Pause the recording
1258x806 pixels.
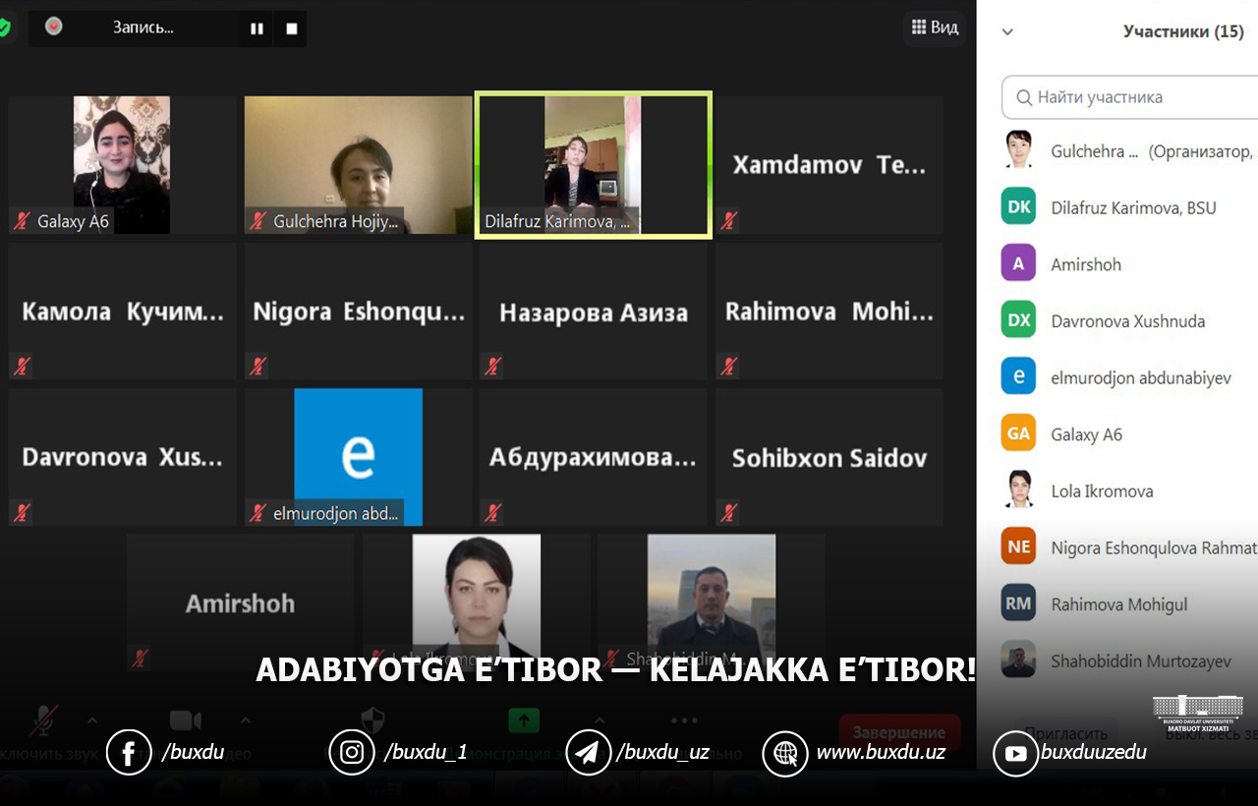point(257,29)
